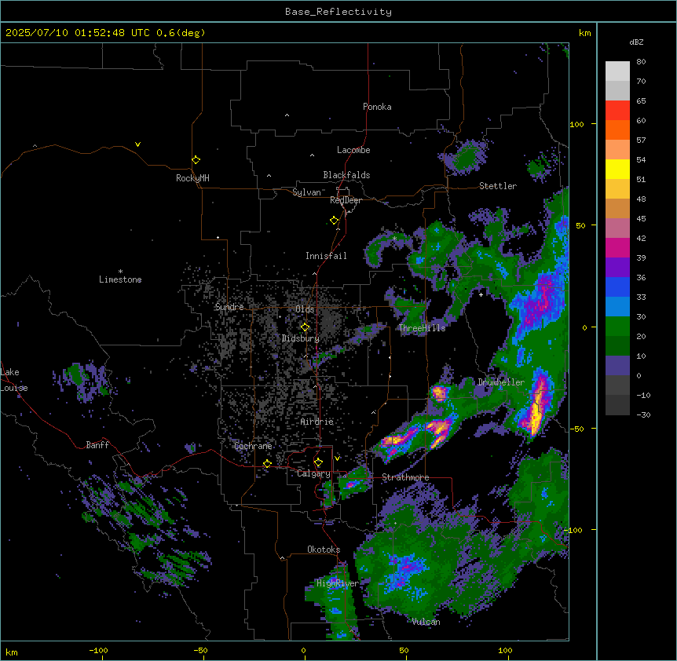
Task: Click the Innisfail city label
Action: [x=326, y=256]
